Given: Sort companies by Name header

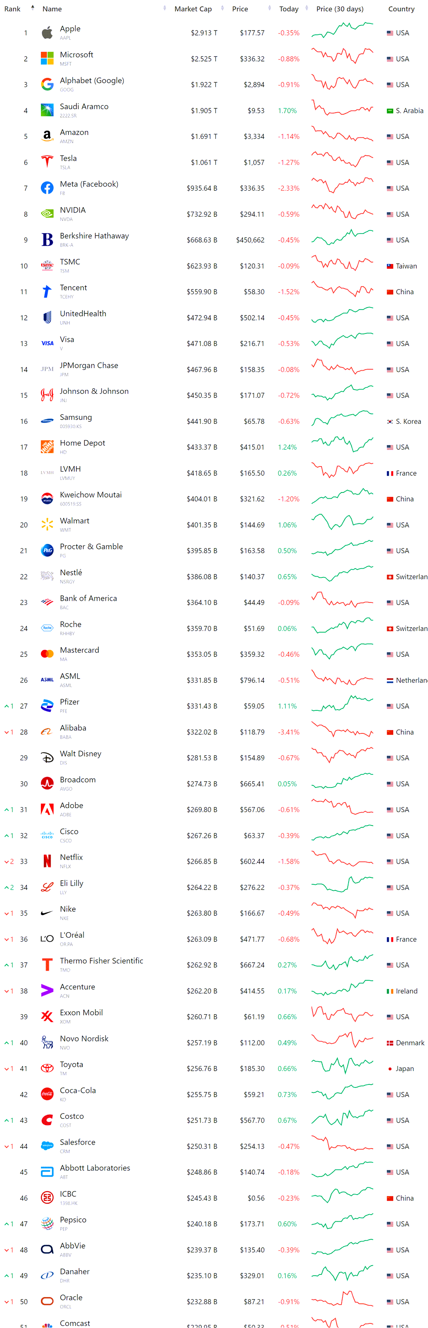Looking at the screenshot, I should point(52,9).
